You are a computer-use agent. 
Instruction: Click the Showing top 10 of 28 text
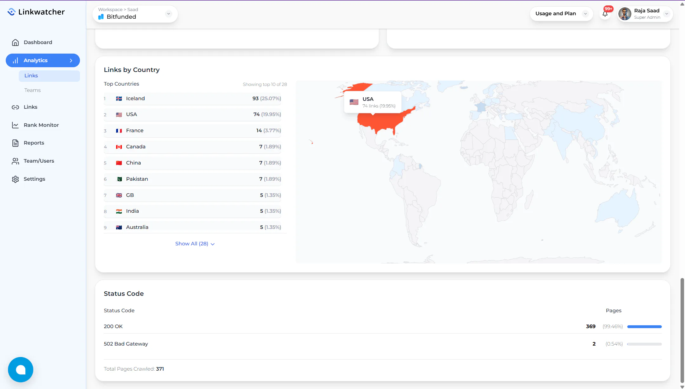(265, 84)
